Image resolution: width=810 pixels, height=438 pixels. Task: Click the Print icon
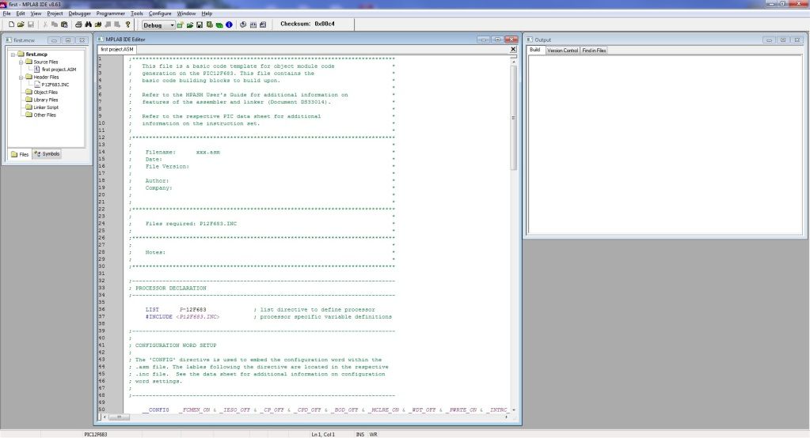78,25
